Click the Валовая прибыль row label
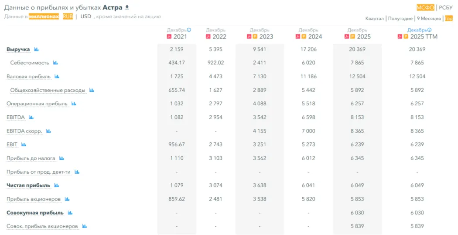458x235 pixels. click(x=28, y=77)
